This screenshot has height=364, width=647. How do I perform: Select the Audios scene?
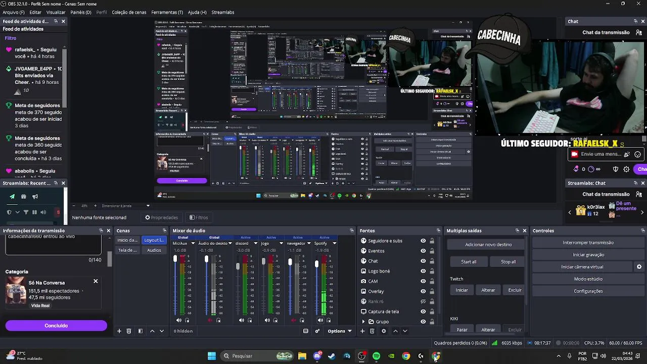pos(154,250)
